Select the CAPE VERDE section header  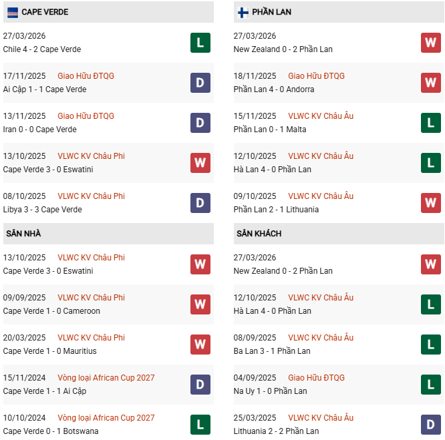tap(45, 12)
